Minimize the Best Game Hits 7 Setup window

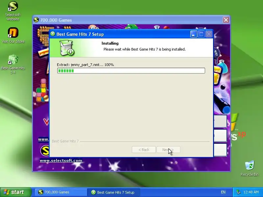194,34
